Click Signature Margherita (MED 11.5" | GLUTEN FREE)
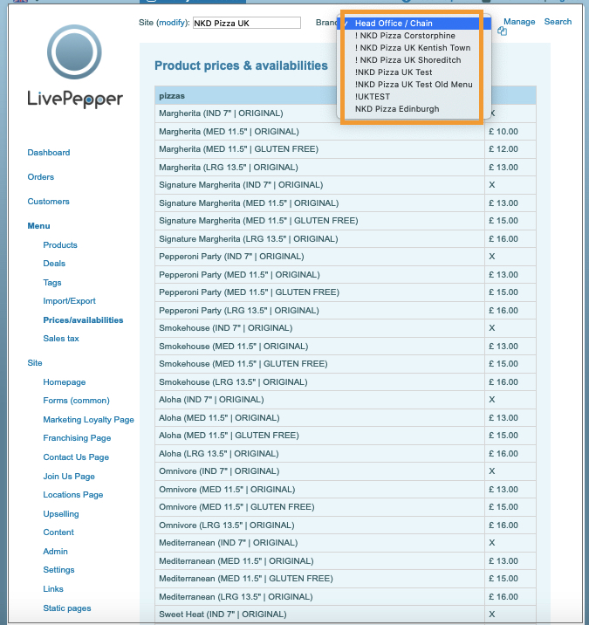The image size is (589, 625). 258,221
